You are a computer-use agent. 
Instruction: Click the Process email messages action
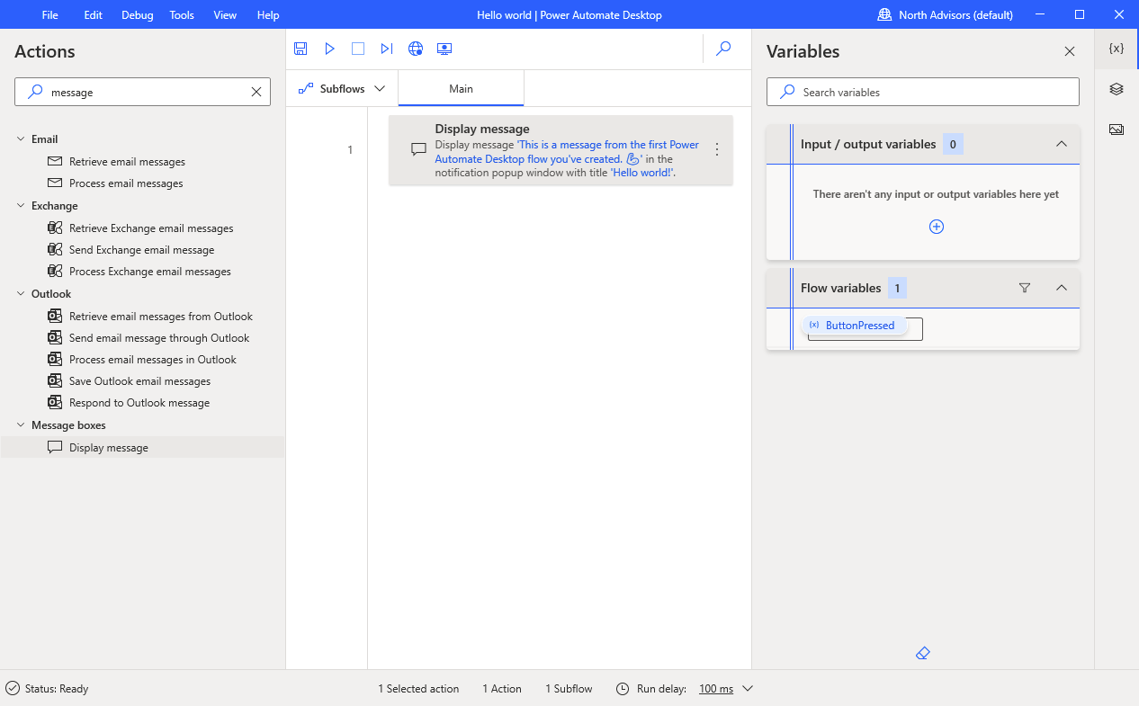pyautogui.click(x=126, y=183)
